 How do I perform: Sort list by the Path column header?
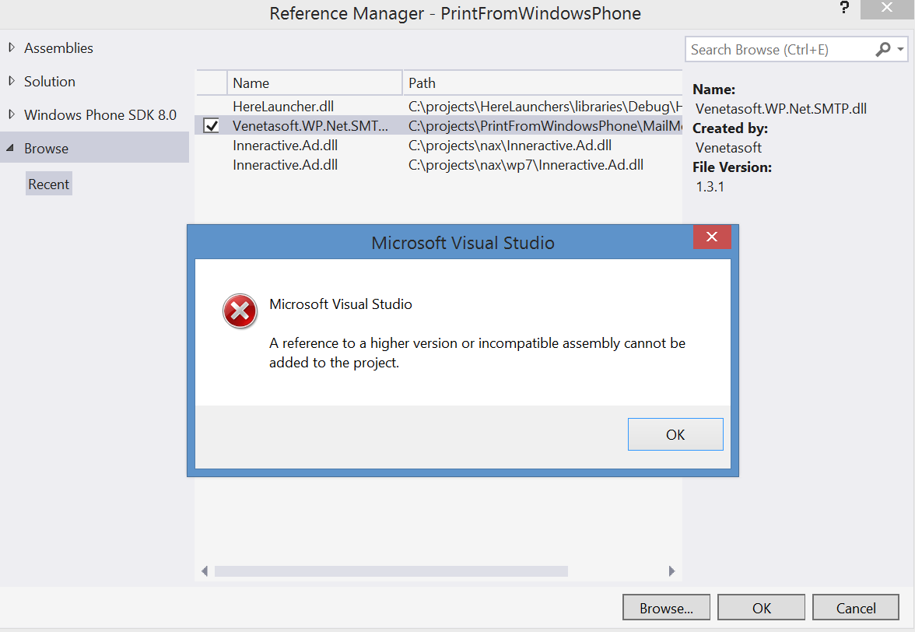pyautogui.click(x=541, y=83)
